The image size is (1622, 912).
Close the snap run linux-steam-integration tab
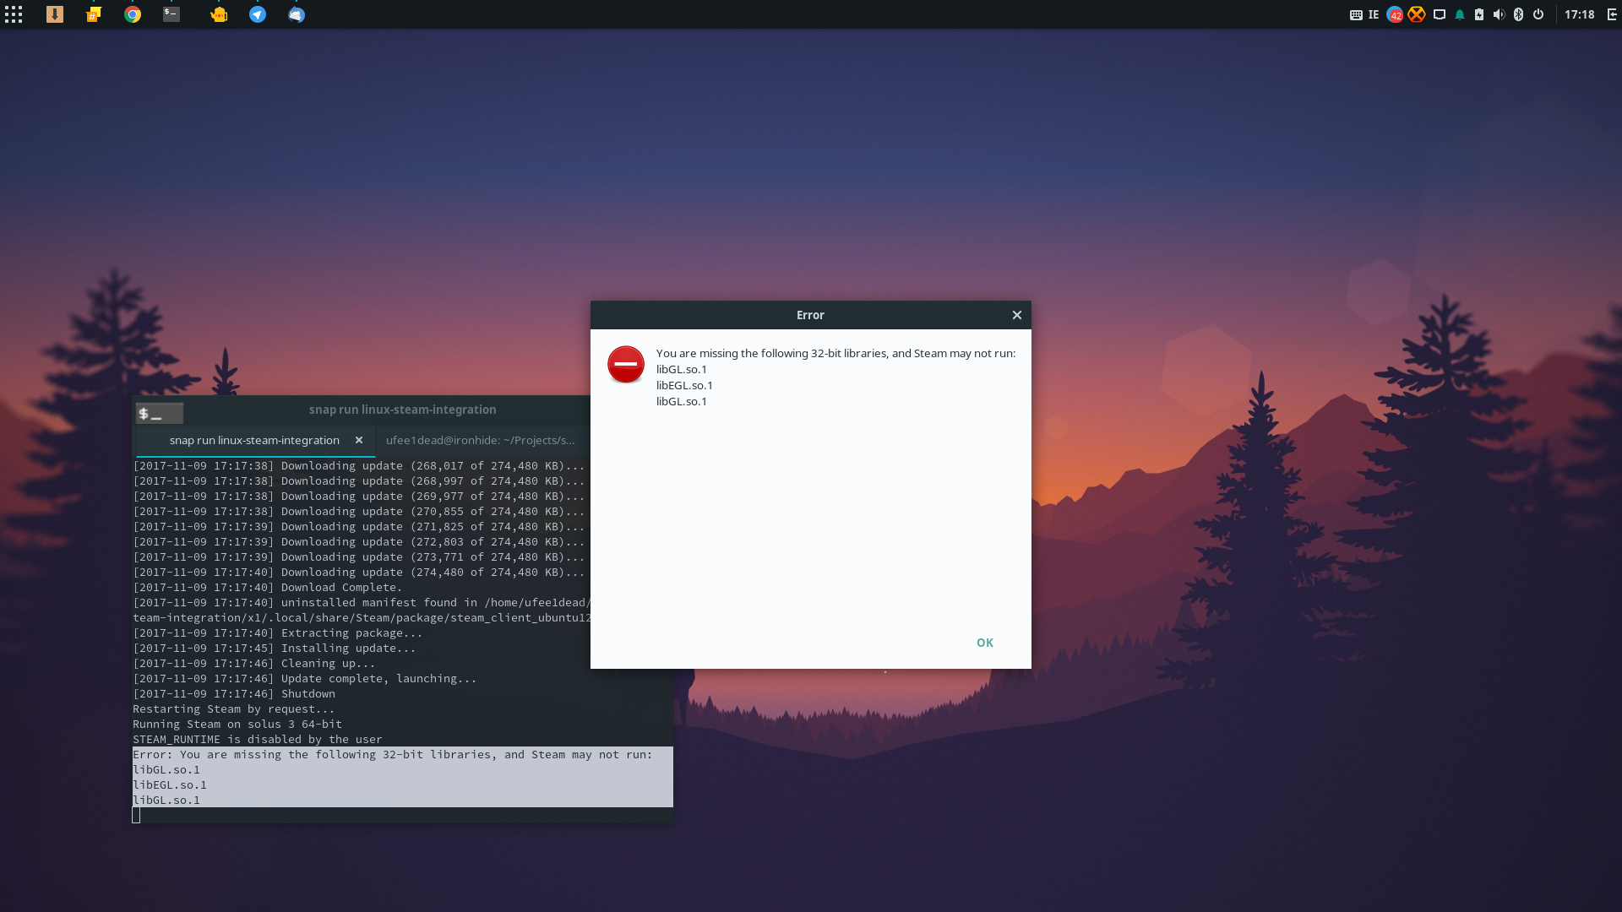pos(359,440)
